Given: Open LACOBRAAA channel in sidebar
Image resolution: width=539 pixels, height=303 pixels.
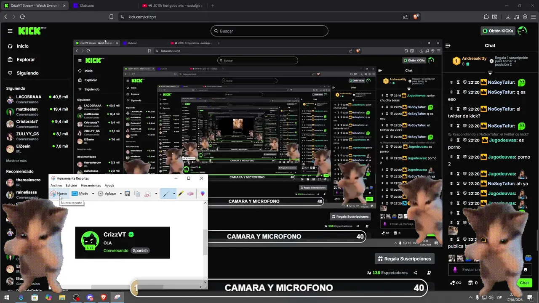Looking at the screenshot, I should pyautogui.click(x=37, y=99).
